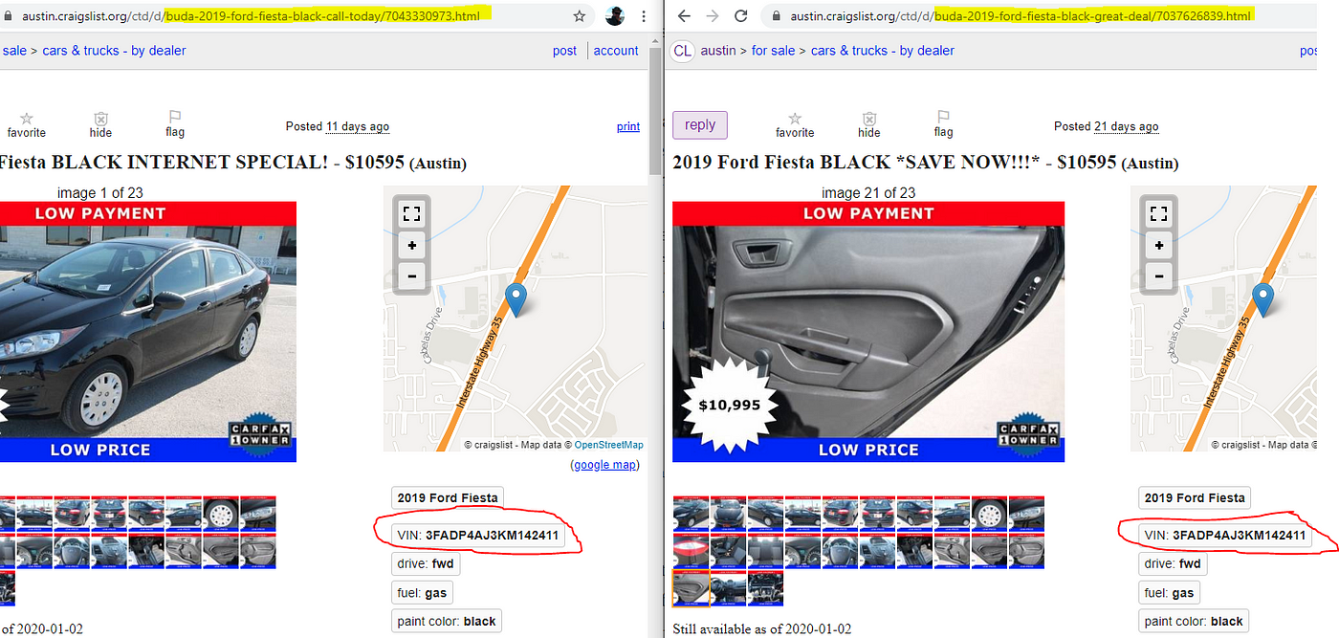Viewport: 1339px width, 638px height.
Task: Click 'fuel: gas' in left window
Action: [423, 593]
